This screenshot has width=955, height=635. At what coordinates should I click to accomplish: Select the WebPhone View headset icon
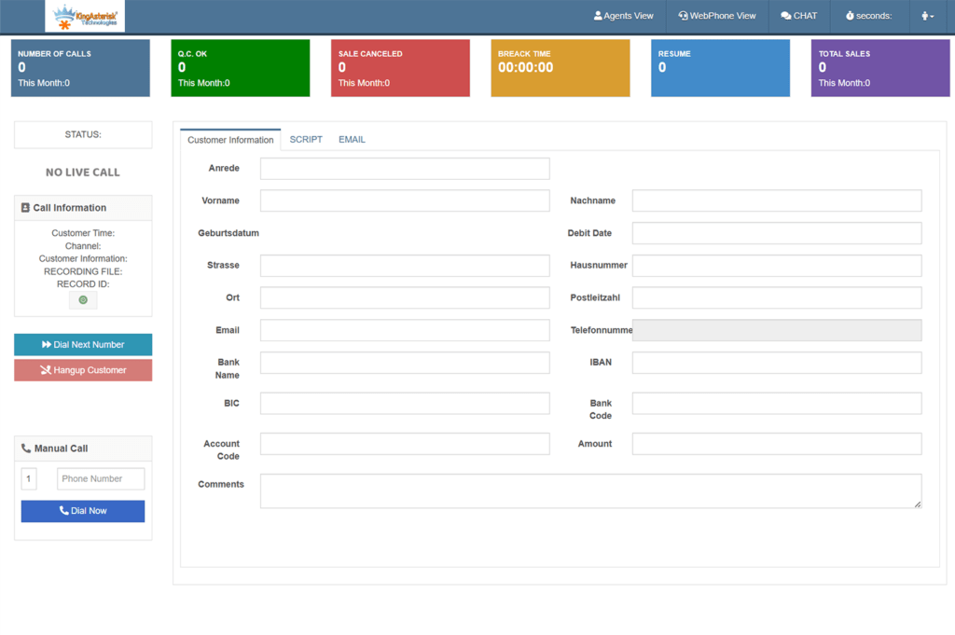(683, 15)
